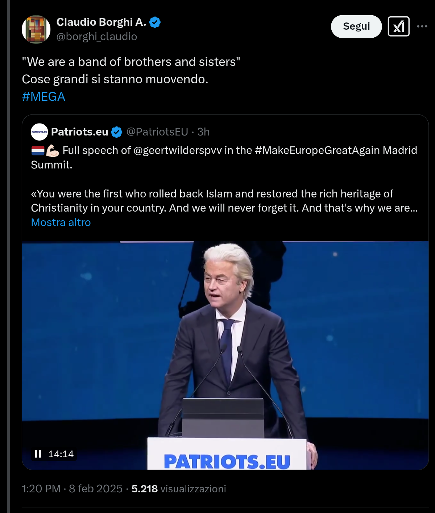Toggle following by pressing Segui
The width and height of the screenshot is (435, 513).
tap(356, 26)
